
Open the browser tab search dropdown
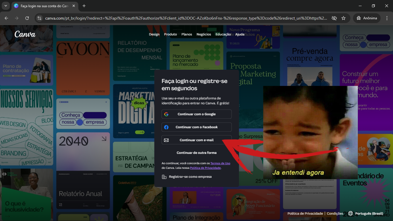tap(5, 6)
